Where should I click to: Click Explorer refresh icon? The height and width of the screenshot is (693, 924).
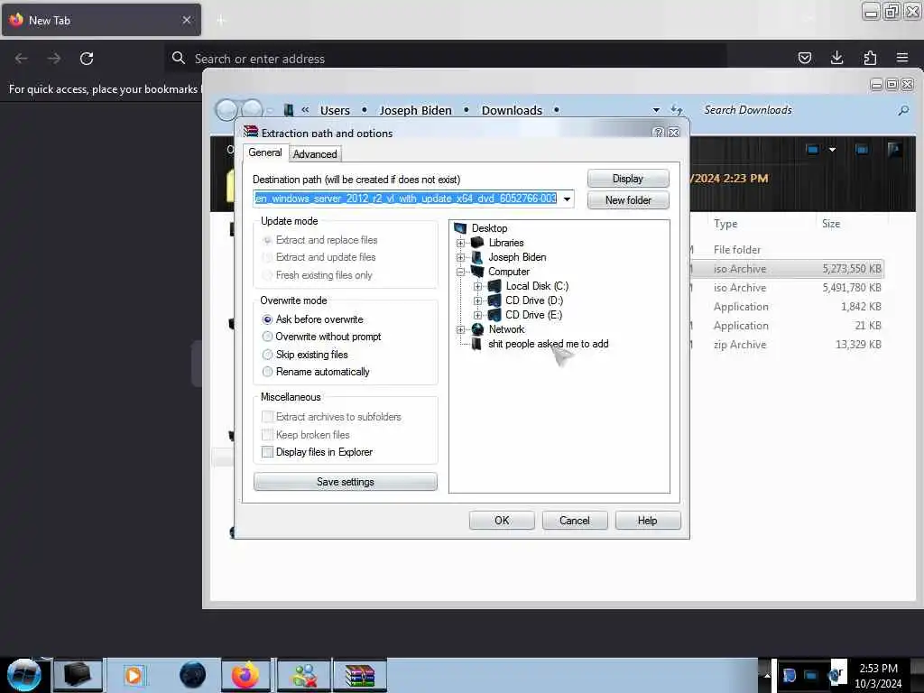(x=677, y=110)
